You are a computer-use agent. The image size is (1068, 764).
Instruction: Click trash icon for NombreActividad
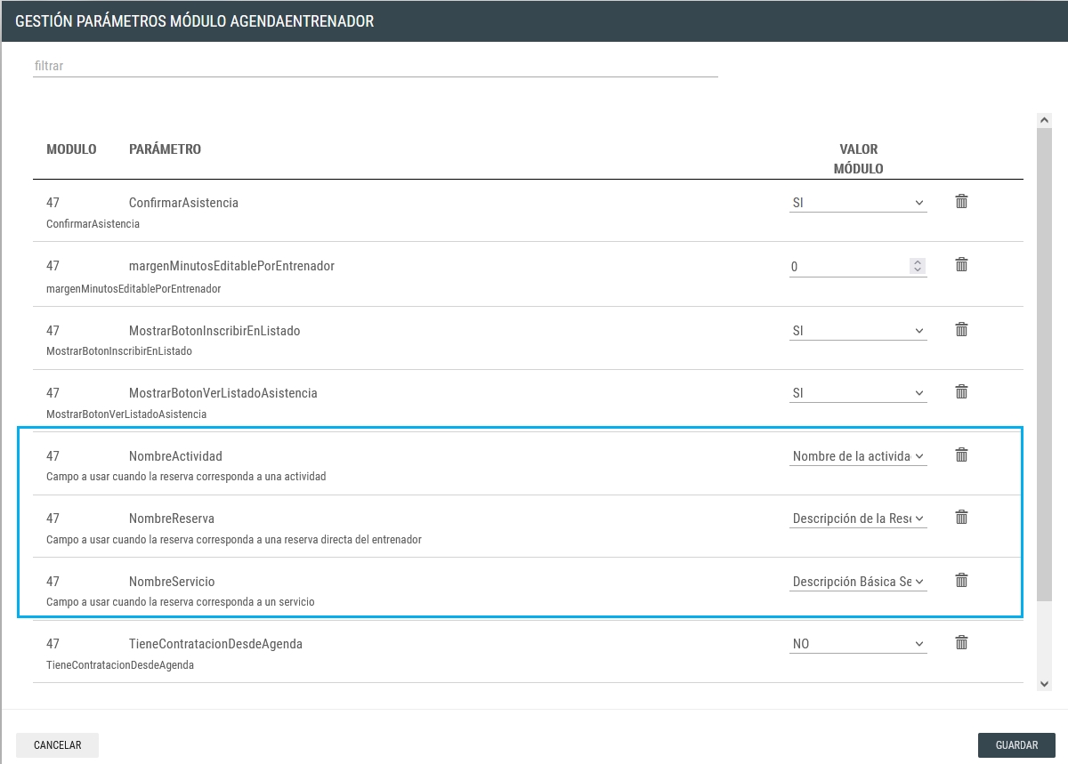tap(961, 455)
